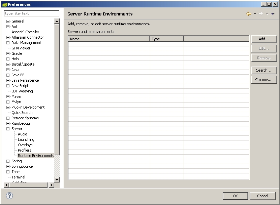Open the preferences view menu triangle
The image size is (280, 205).
[x=273, y=14]
